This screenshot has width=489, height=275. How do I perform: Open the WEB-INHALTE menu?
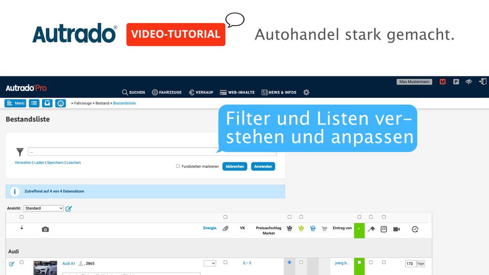pos(237,92)
